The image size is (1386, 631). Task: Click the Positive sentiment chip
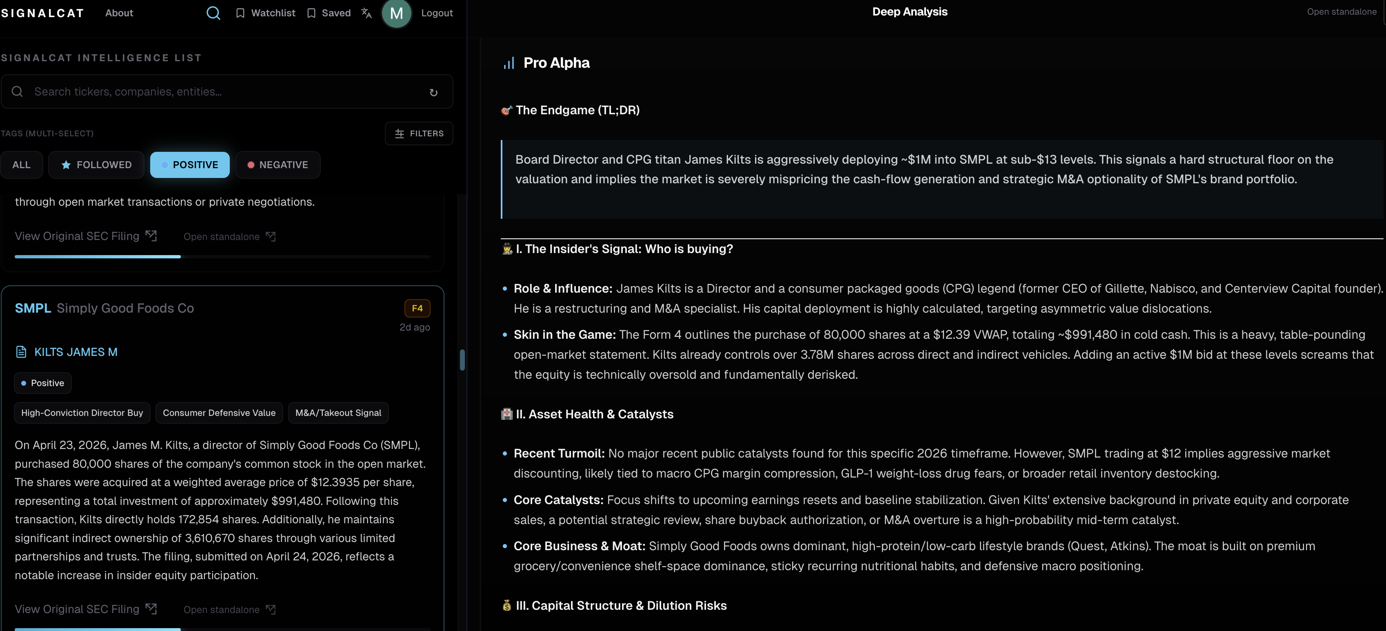(x=42, y=383)
